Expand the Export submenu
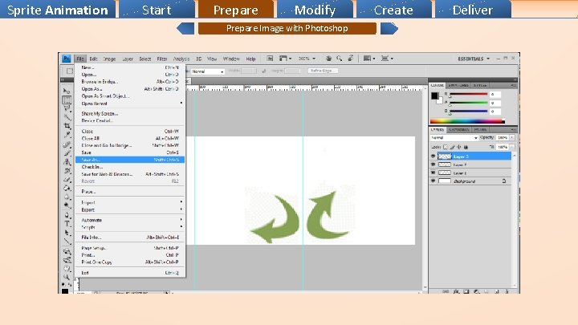This screenshot has height=325, width=578. click(x=130, y=209)
